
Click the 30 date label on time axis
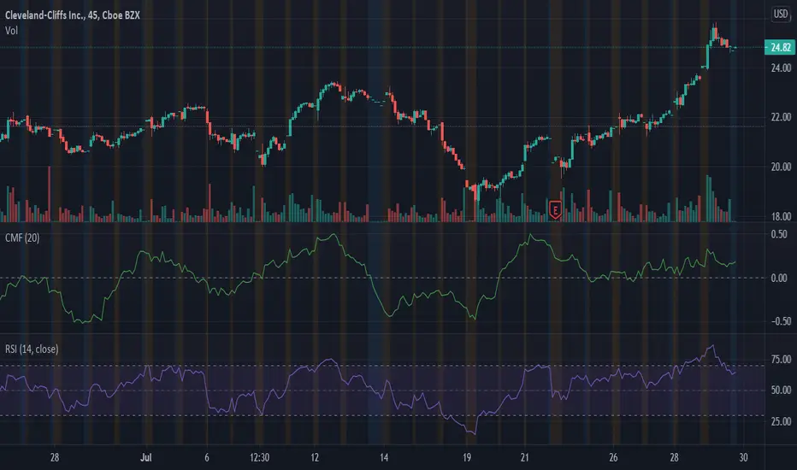pos(744,457)
